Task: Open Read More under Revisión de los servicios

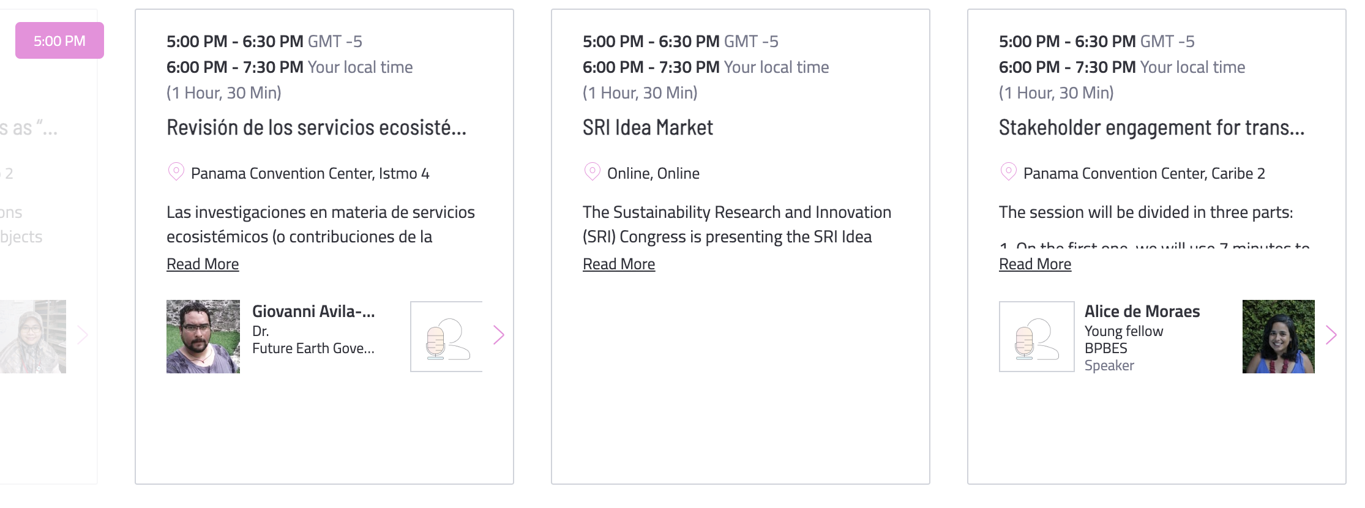Action: pyautogui.click(x=203, y=264)
